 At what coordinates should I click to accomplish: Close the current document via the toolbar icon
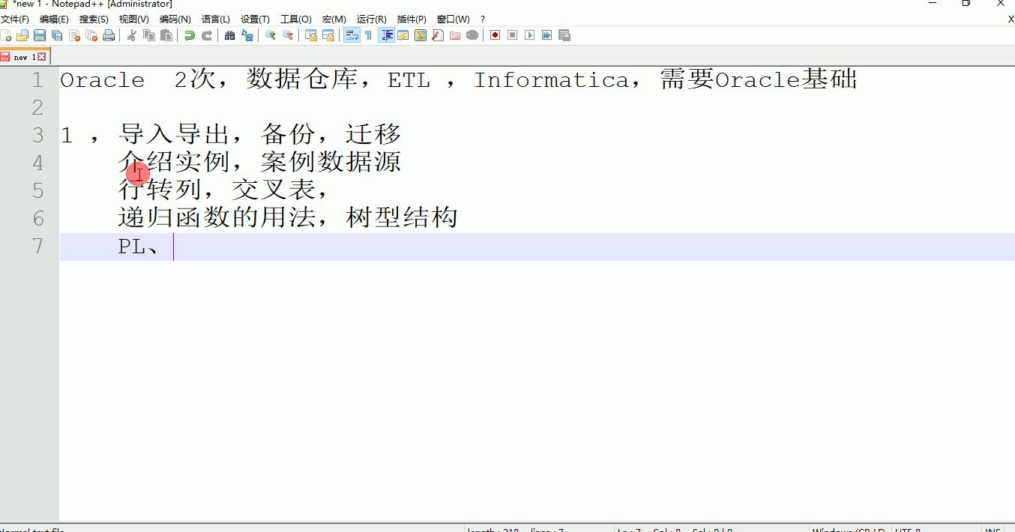click(x=74, y=35)
